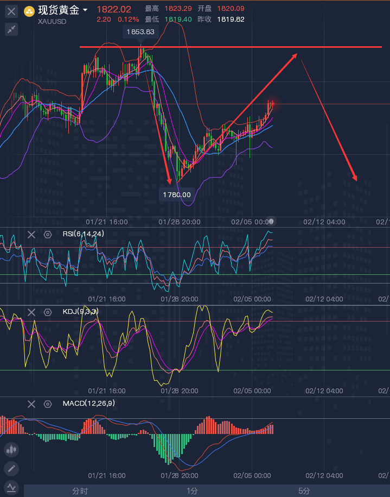390x497 pixels.
Task: Open KDJ(9,3,3) indicator settings
Action: point(48,312)
